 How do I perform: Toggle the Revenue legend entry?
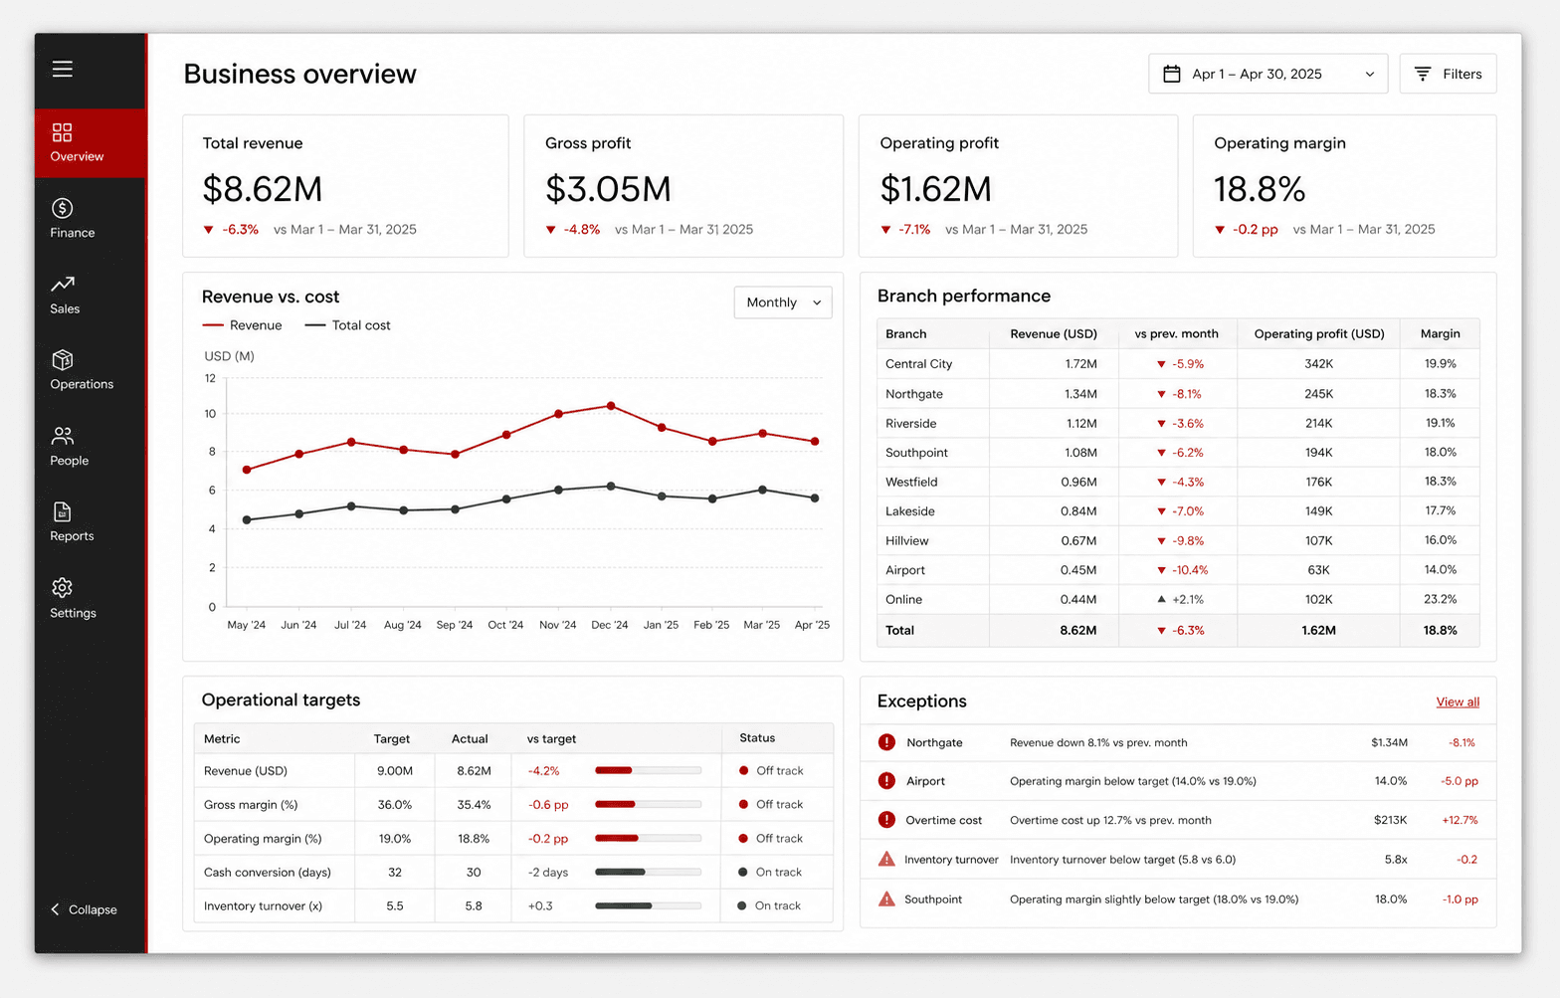[x=242, y=325]
